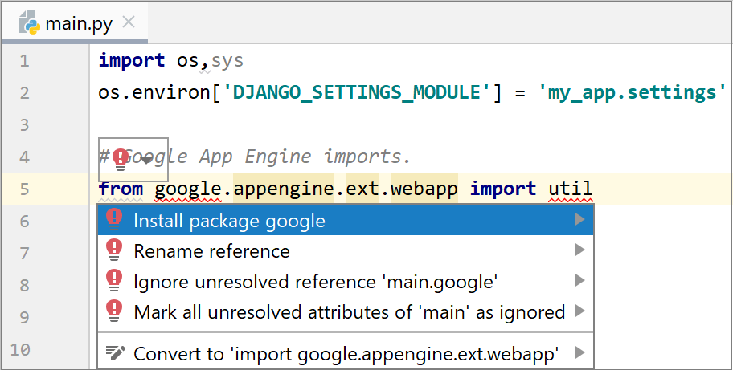Expand submenu arrow for Convert to import
The image size is (733, 370).
point(579,352)
